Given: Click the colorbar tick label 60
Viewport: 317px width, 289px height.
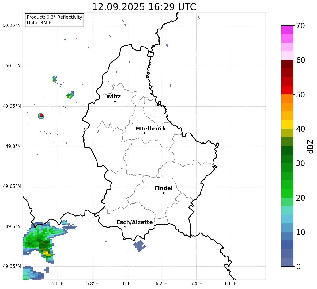Looking at the screenshot, I should [300, 60].
